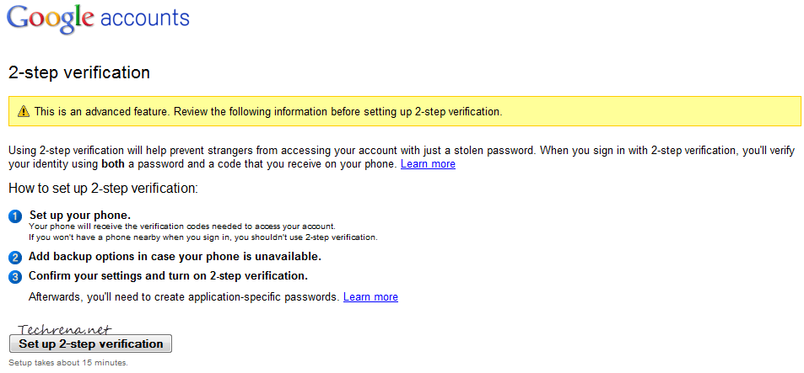
Task: Click the 'accounts' text beside the Google logo
Action: pos(145,19)
